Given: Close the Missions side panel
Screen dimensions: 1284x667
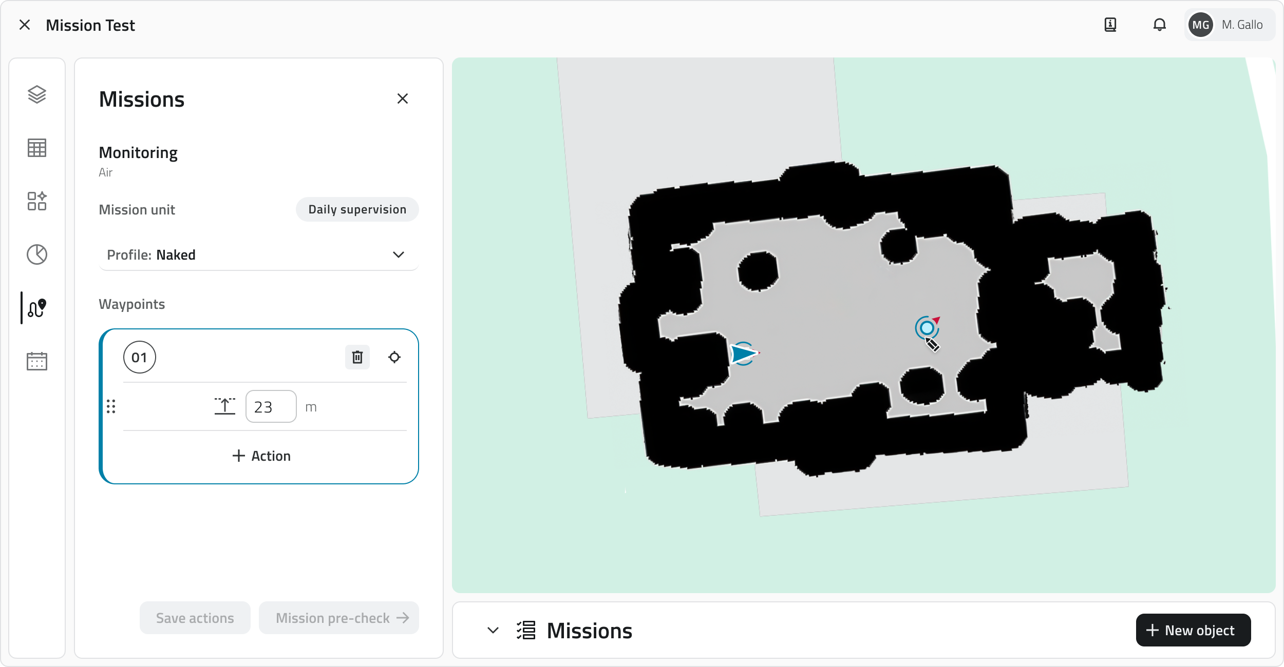Looking at the screenshot, I should tap(403, 99).
